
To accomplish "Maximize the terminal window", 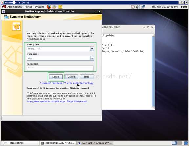I will point(148,27).
